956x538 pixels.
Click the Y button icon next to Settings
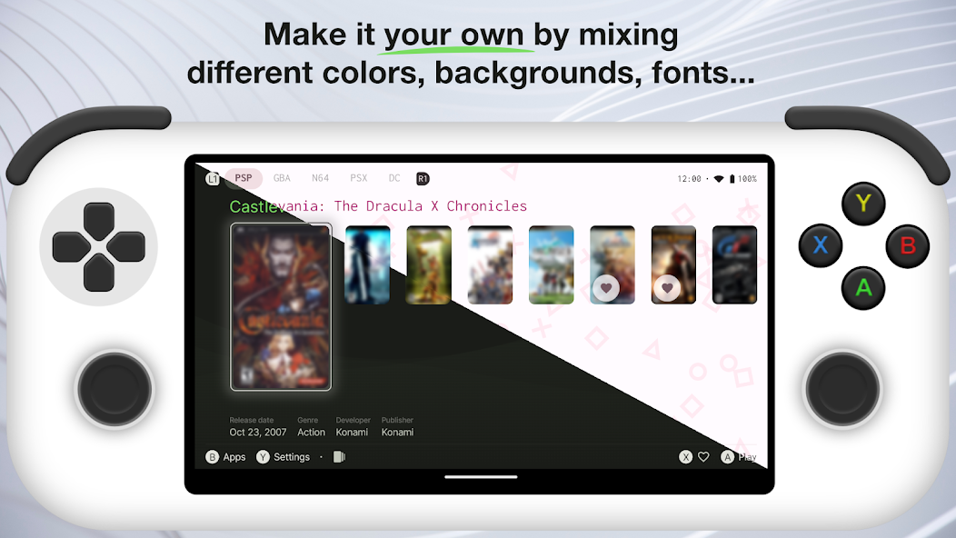tap(264, 456)
